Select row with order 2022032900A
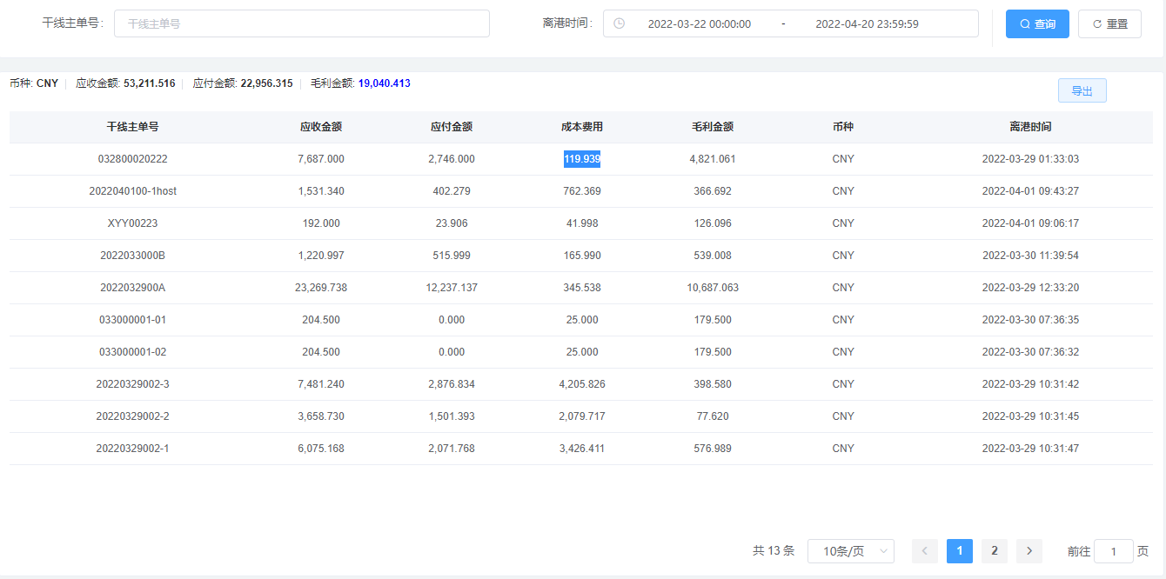The image size is (1166, 579). (x=132, y=288)
